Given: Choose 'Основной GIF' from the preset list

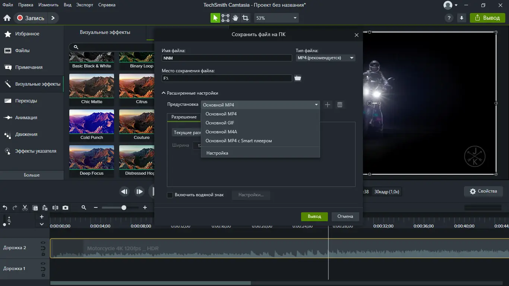Looking at the screenshot, I should [220, 123].
